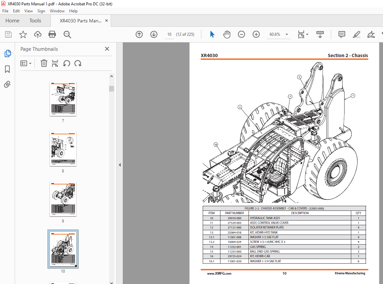Click the insert pages thumbnail icon
Image resolution: width=383 pixels, height=284 pixels.
(55, 63)
